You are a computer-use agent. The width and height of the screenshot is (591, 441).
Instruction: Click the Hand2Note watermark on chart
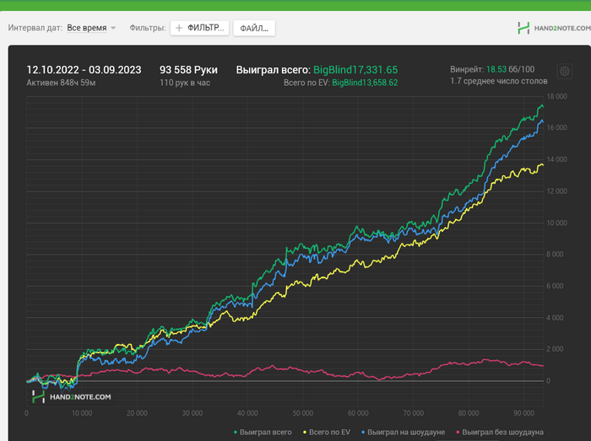[x=71, y=396]
